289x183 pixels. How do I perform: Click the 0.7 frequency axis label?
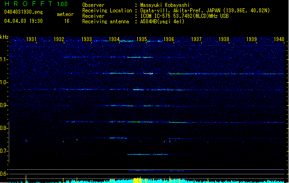tap(3, 151)
